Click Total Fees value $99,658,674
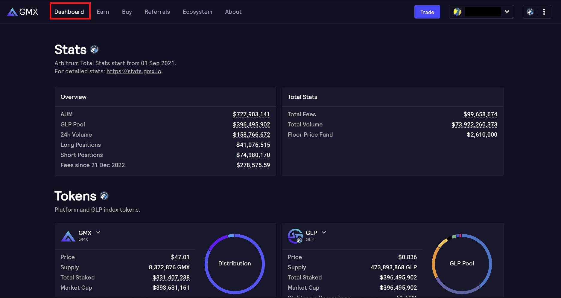The width and height of the screenshot is (561, 298). pyautogui.click(x=480, y=114)
